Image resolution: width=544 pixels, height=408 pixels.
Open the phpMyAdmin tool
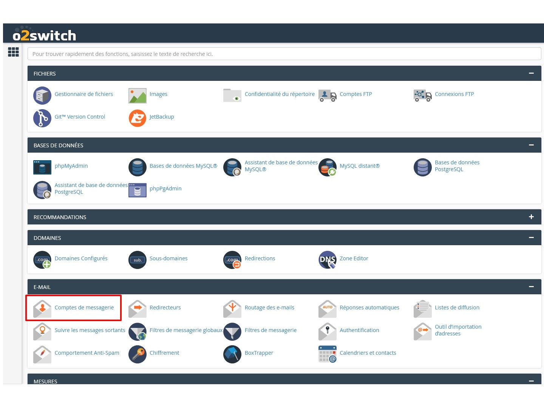pos(71,166)
